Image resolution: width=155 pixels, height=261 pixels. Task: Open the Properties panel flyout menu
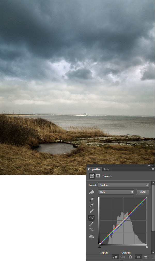pyautogui.click(x=152, y=169)
